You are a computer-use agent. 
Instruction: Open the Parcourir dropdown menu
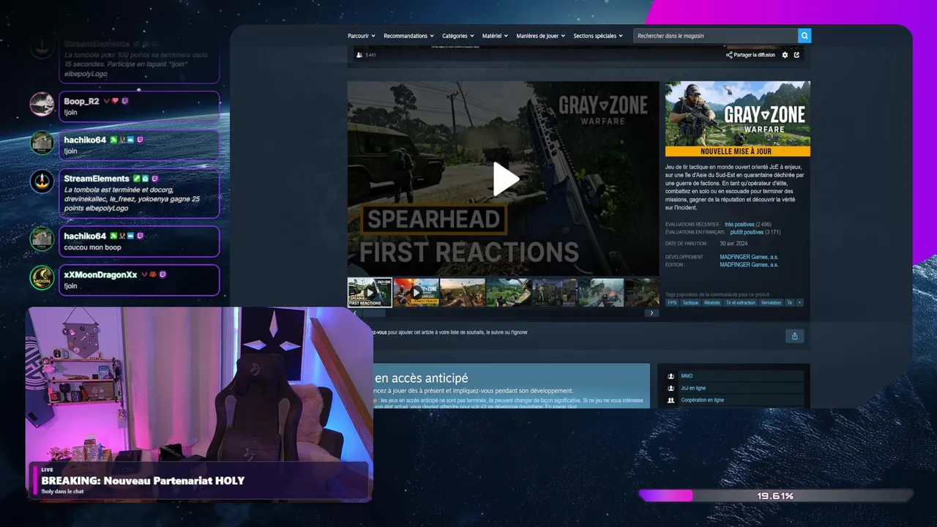(x=362, y=36)
